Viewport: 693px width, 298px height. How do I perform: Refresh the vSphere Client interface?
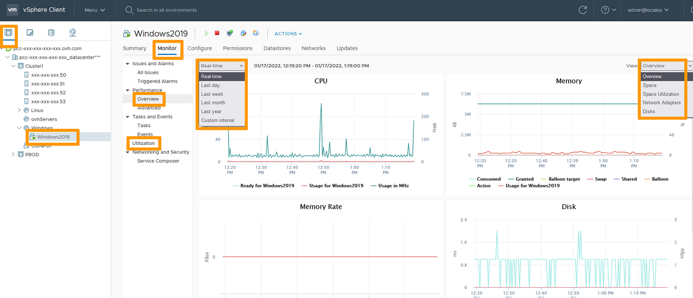pyautogui.click(x=583, y=9)
